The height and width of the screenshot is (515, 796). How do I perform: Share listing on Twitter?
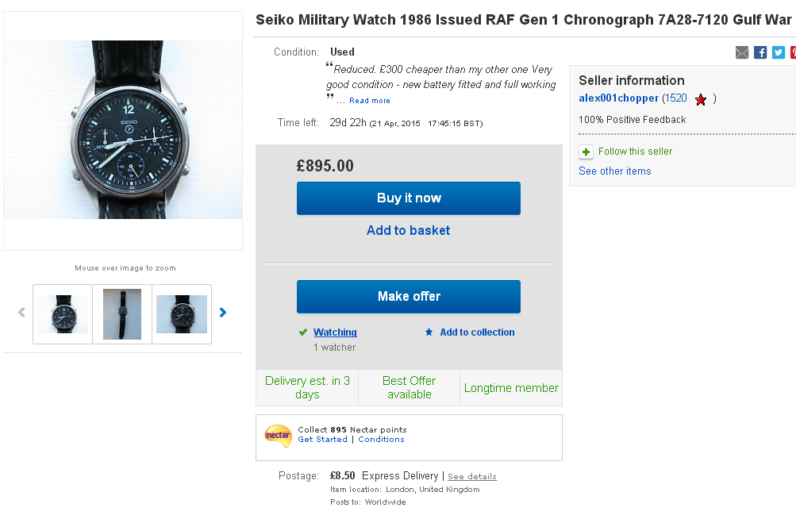779,52
